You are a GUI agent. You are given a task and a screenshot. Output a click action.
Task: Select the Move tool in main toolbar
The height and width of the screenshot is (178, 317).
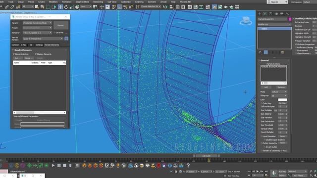click(x=60, y=7)
